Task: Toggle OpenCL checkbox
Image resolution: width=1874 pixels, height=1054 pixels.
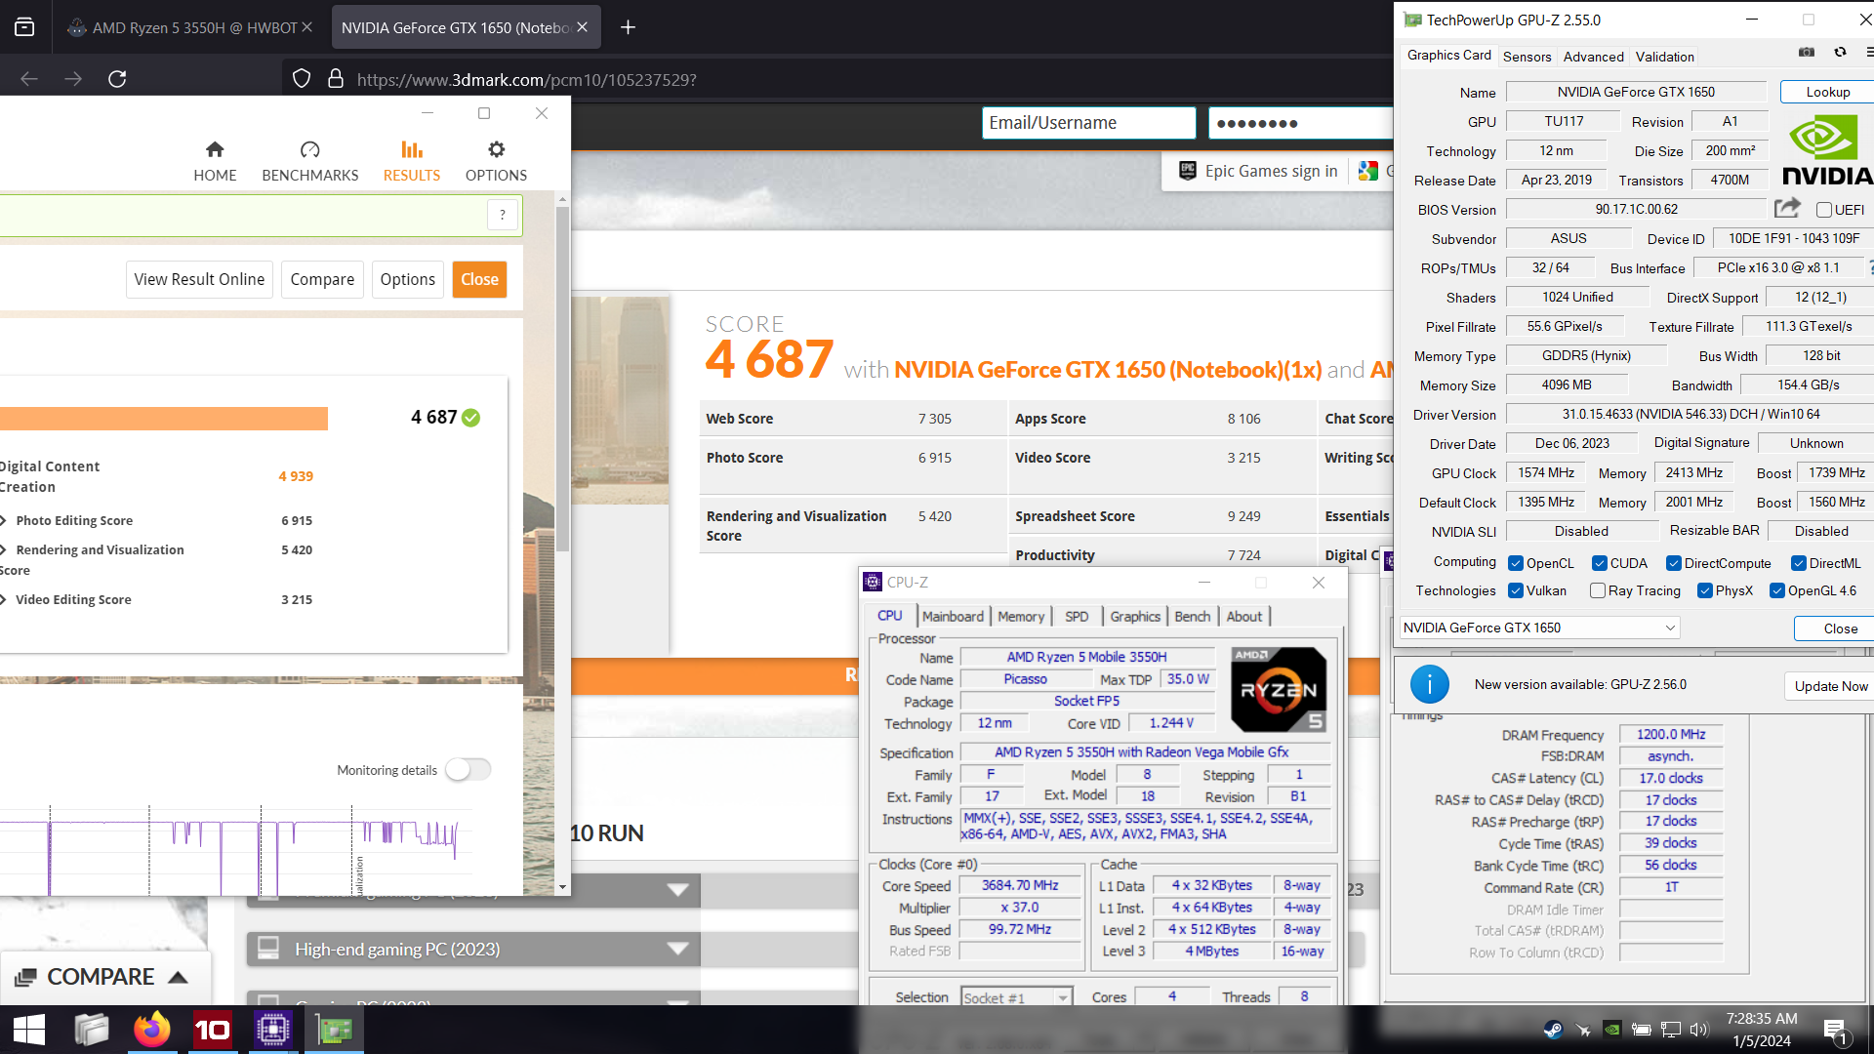Action: point(1516,563)
